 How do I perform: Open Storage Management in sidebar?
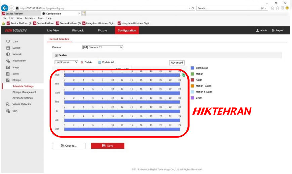[x=24, y=92]
